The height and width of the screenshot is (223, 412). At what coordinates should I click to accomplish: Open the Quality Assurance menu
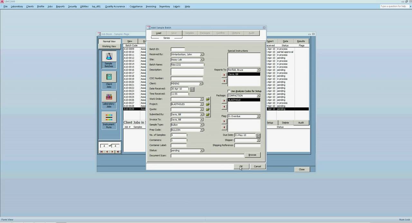point(115,6)
